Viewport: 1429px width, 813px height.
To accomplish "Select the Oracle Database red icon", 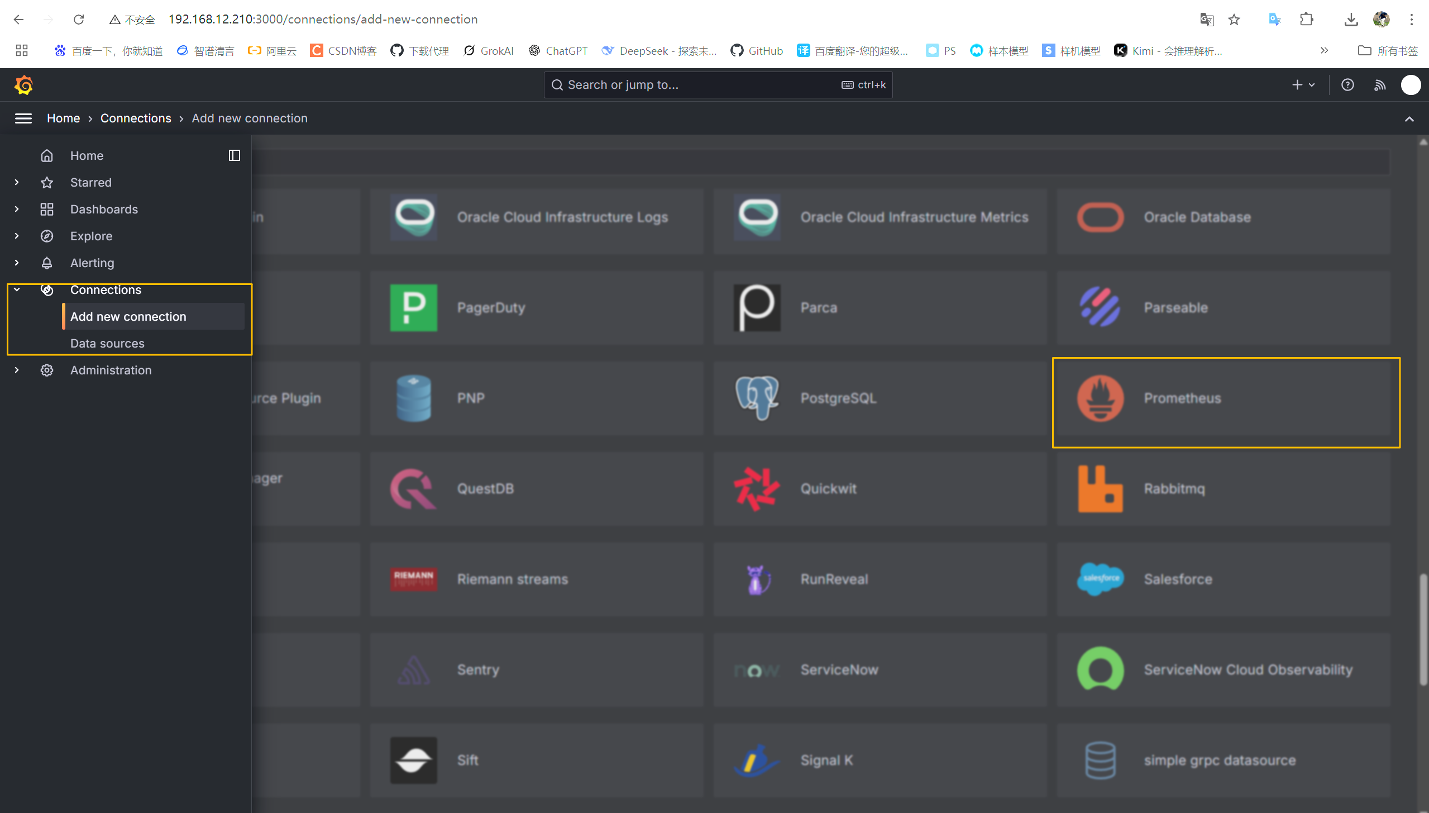I will click(1100, 217).
